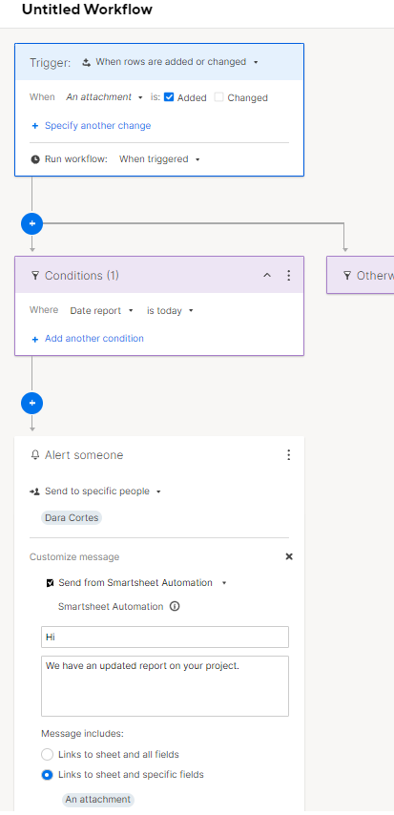Click the plus button below the Conditions block
Viewport: 394px width, 815px height.
click(x=31, y=403)
